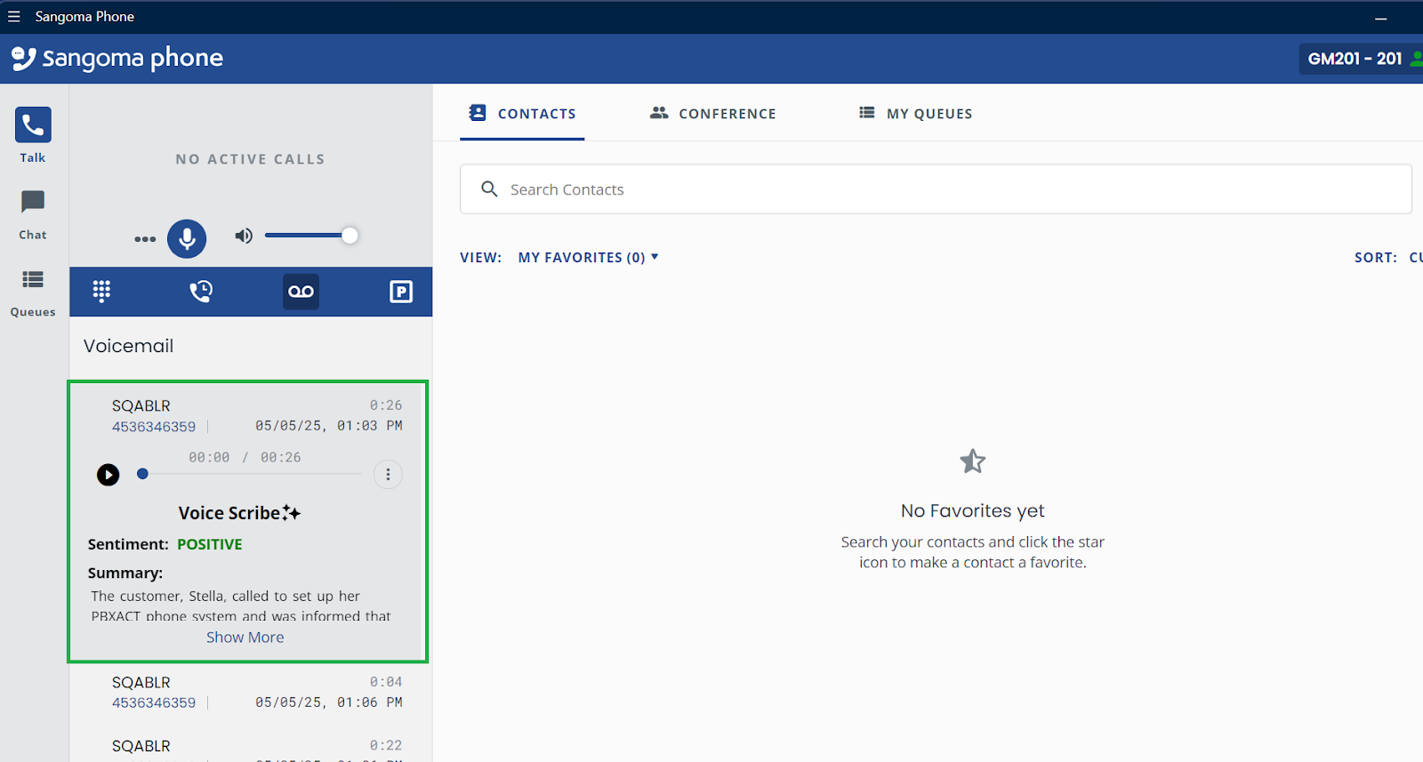Image resolution: width=1423 pixels, height=762 pixels.
Task: Open the dialpad tab
Action: coord(101,292)
